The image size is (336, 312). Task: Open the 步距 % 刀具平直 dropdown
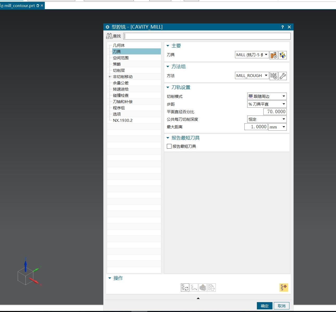tap(267, 104)
